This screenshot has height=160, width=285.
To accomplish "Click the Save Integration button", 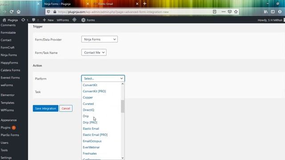I will point(45,108).
